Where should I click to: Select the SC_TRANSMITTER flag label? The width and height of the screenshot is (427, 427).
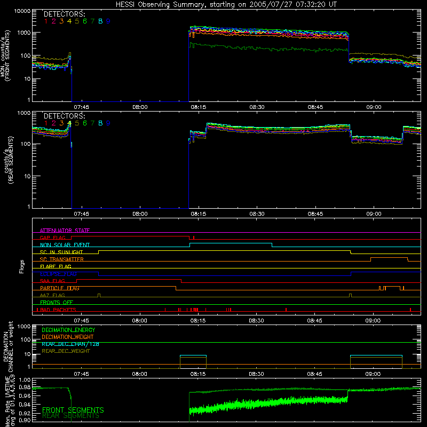pyautogui.click(x=62, y=259)
